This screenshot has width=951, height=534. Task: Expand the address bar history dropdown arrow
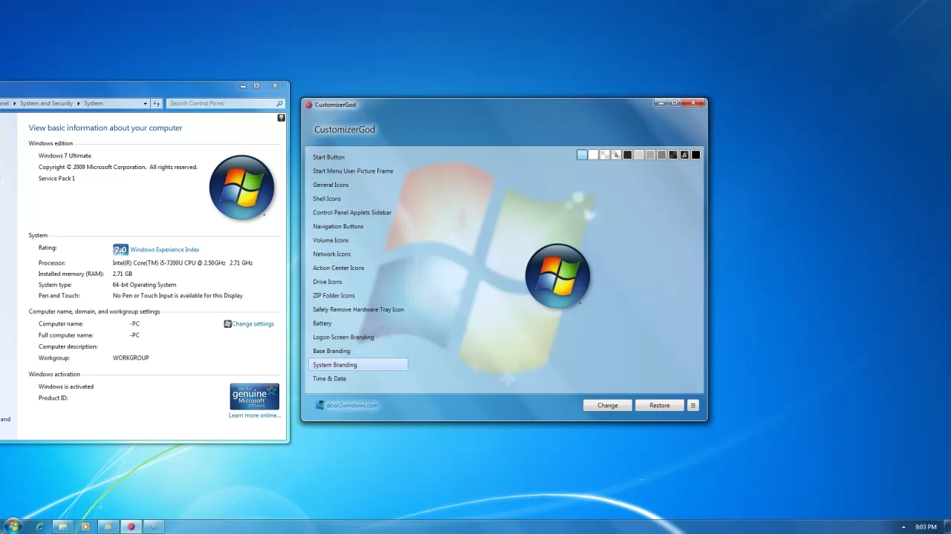point(145,104)
